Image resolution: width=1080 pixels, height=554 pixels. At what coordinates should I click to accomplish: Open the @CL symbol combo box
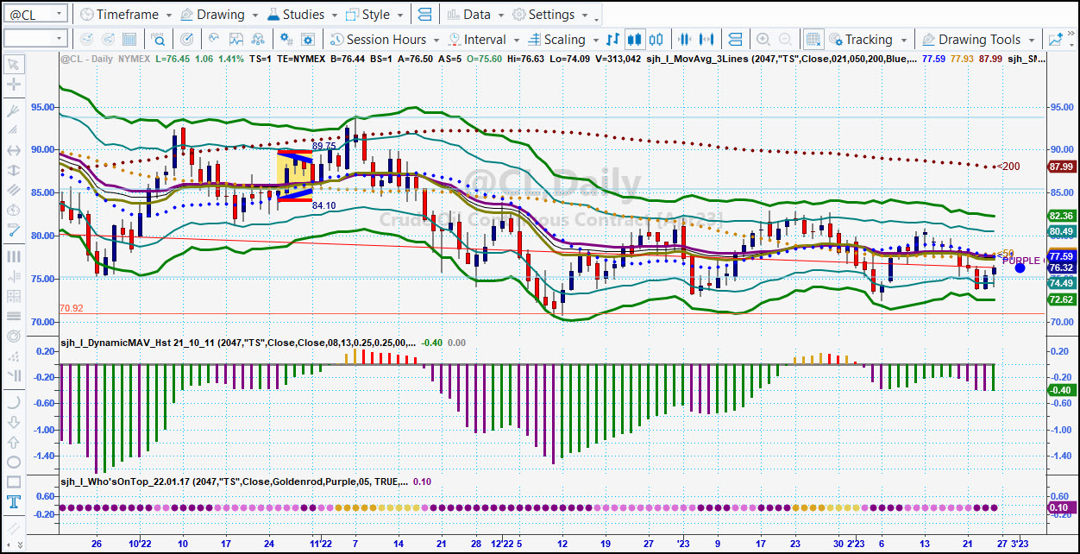tap(35, 15)
